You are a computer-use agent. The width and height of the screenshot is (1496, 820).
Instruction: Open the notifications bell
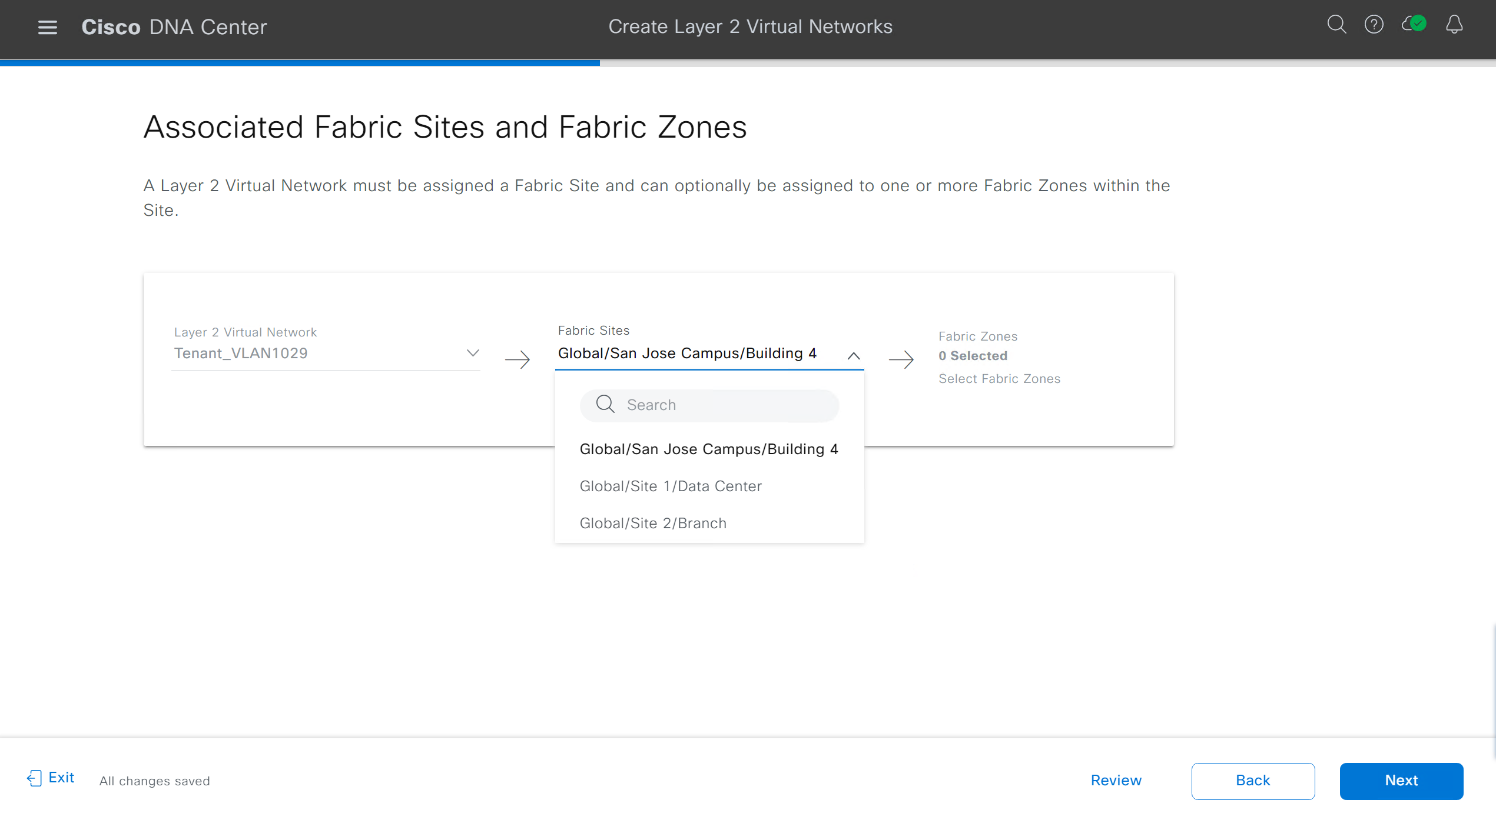click(1454, 25)
